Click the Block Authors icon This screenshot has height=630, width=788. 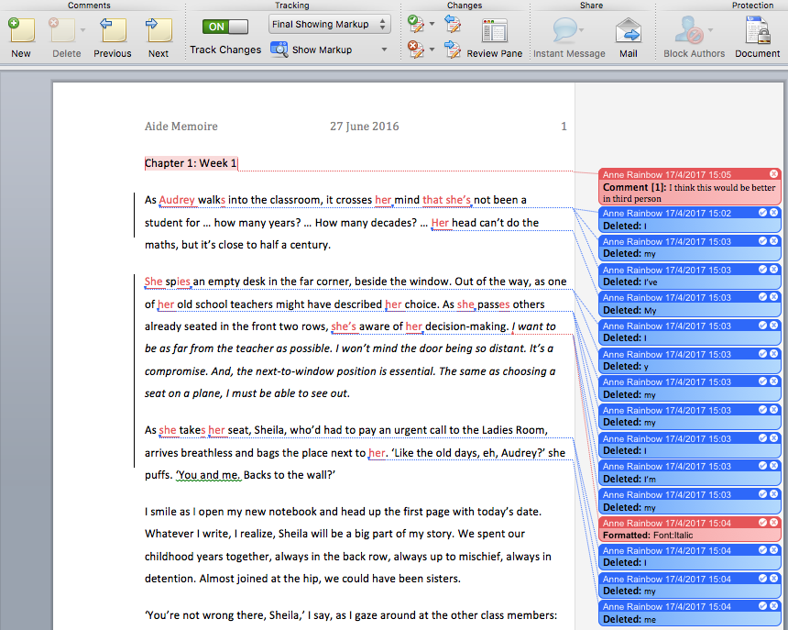[688, 30]
